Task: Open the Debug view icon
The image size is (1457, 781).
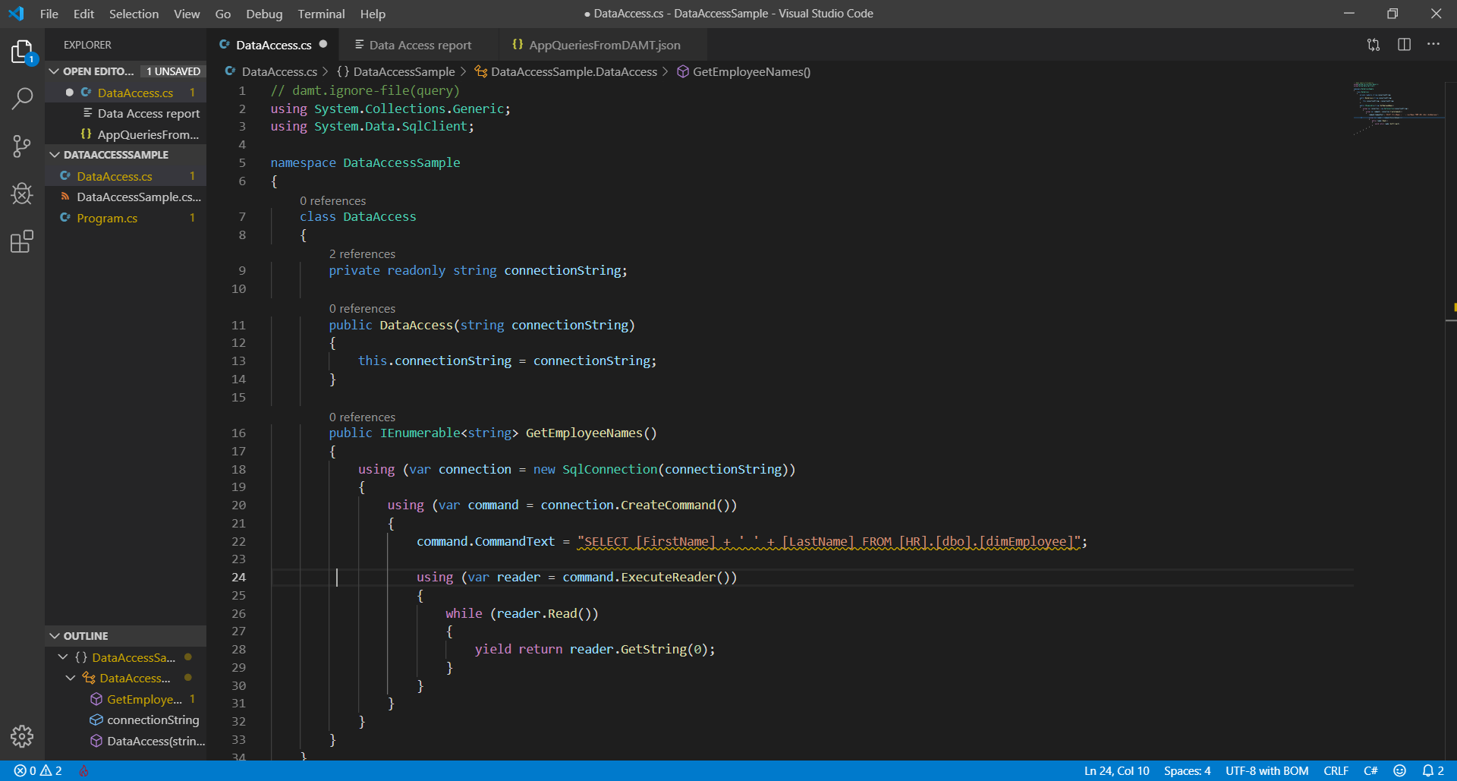Action: coord(22,194)
